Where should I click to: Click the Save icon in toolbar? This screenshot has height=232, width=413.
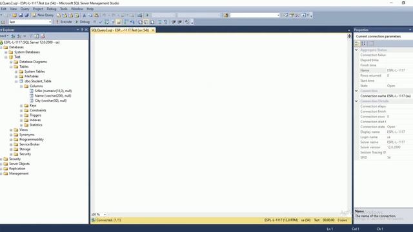[21, 15]
